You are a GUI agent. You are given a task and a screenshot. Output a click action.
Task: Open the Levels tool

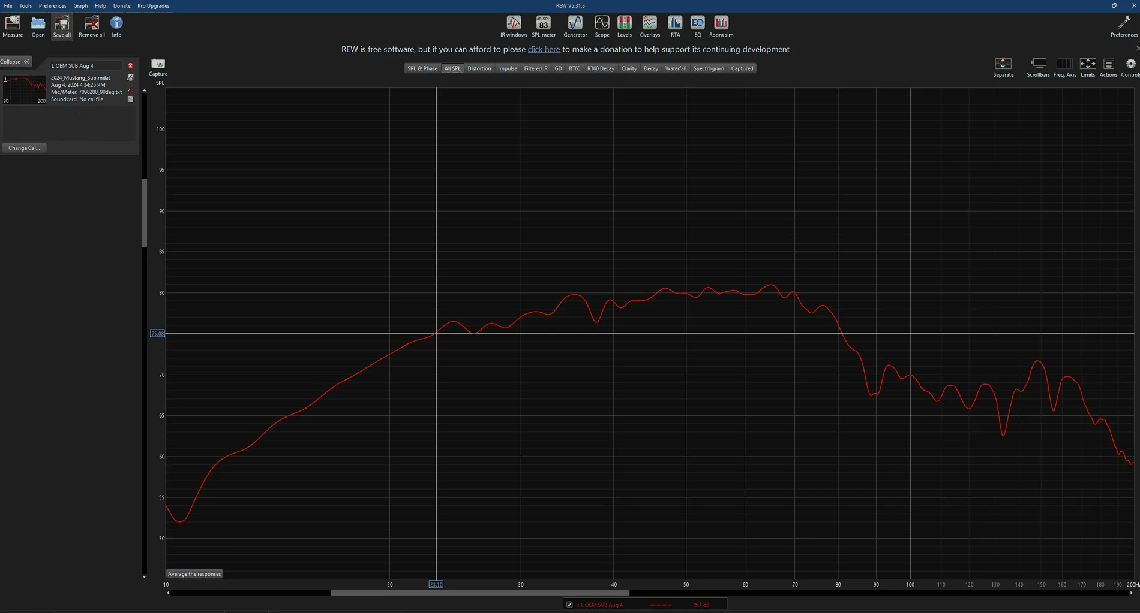(624, 26)
